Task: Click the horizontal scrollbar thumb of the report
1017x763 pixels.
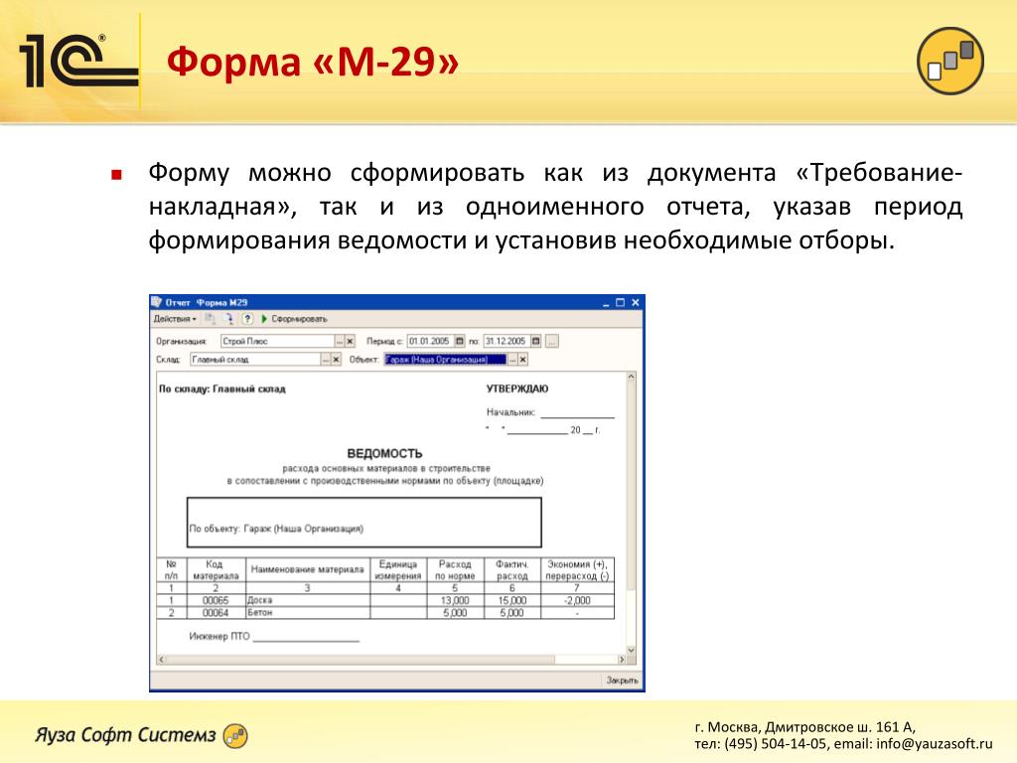Action: tap(362, 660)
